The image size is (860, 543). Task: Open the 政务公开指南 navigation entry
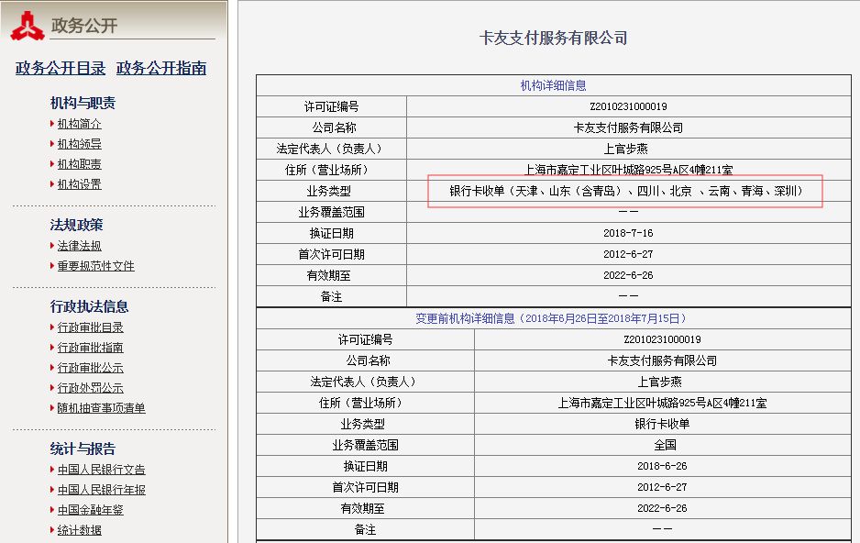(x=160, y=68)
